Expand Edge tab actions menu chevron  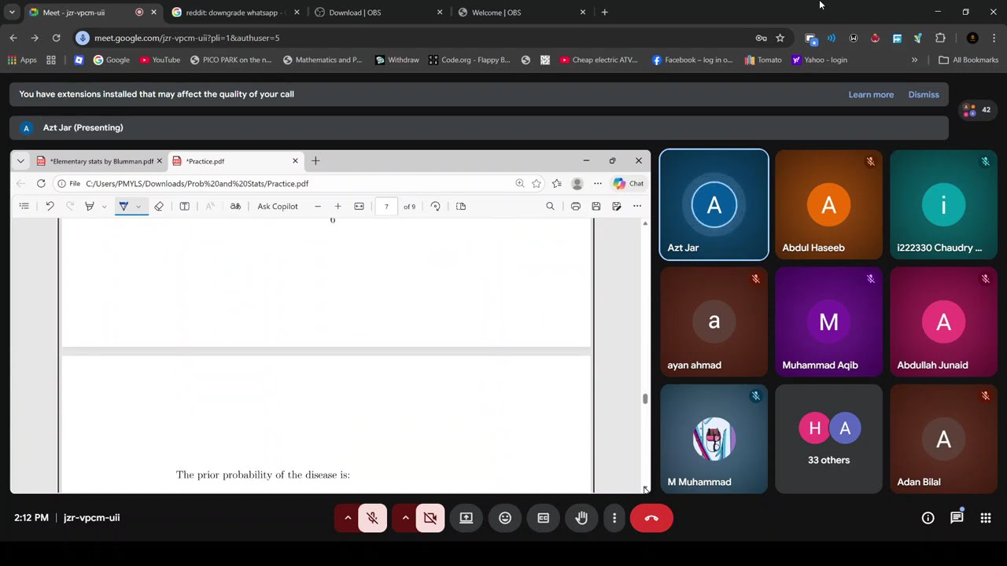(20, 160)
